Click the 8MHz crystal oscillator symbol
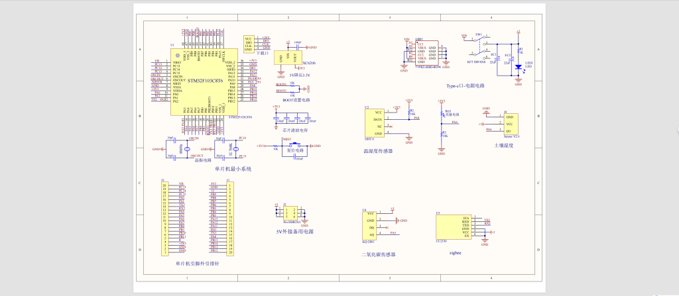The height and width of the screenshot is (296, 679). [x=188, y=150]
